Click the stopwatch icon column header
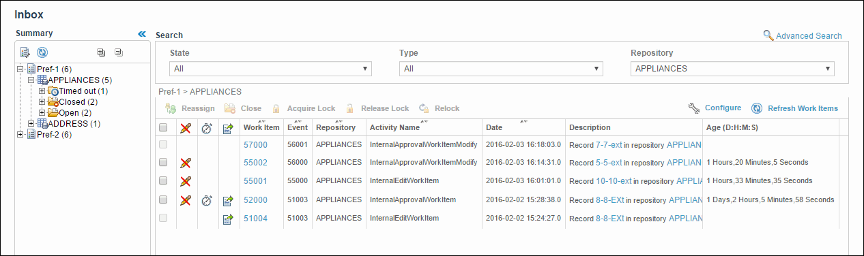The height and width of the screenshot is (256, 864). click(x=207, y=127)
